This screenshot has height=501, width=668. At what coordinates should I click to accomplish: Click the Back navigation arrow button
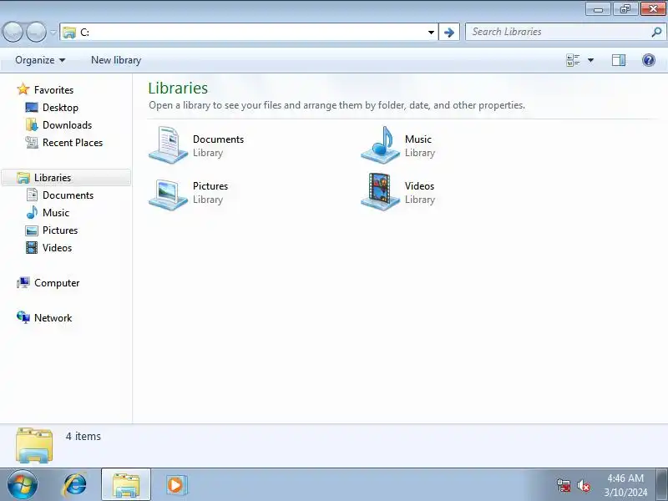click(x=13, y=32)
